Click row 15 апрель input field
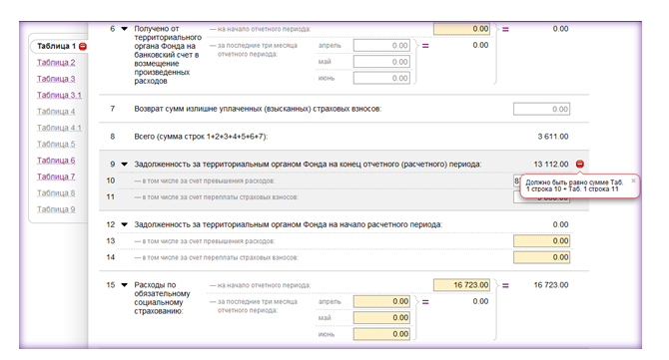 381,301
